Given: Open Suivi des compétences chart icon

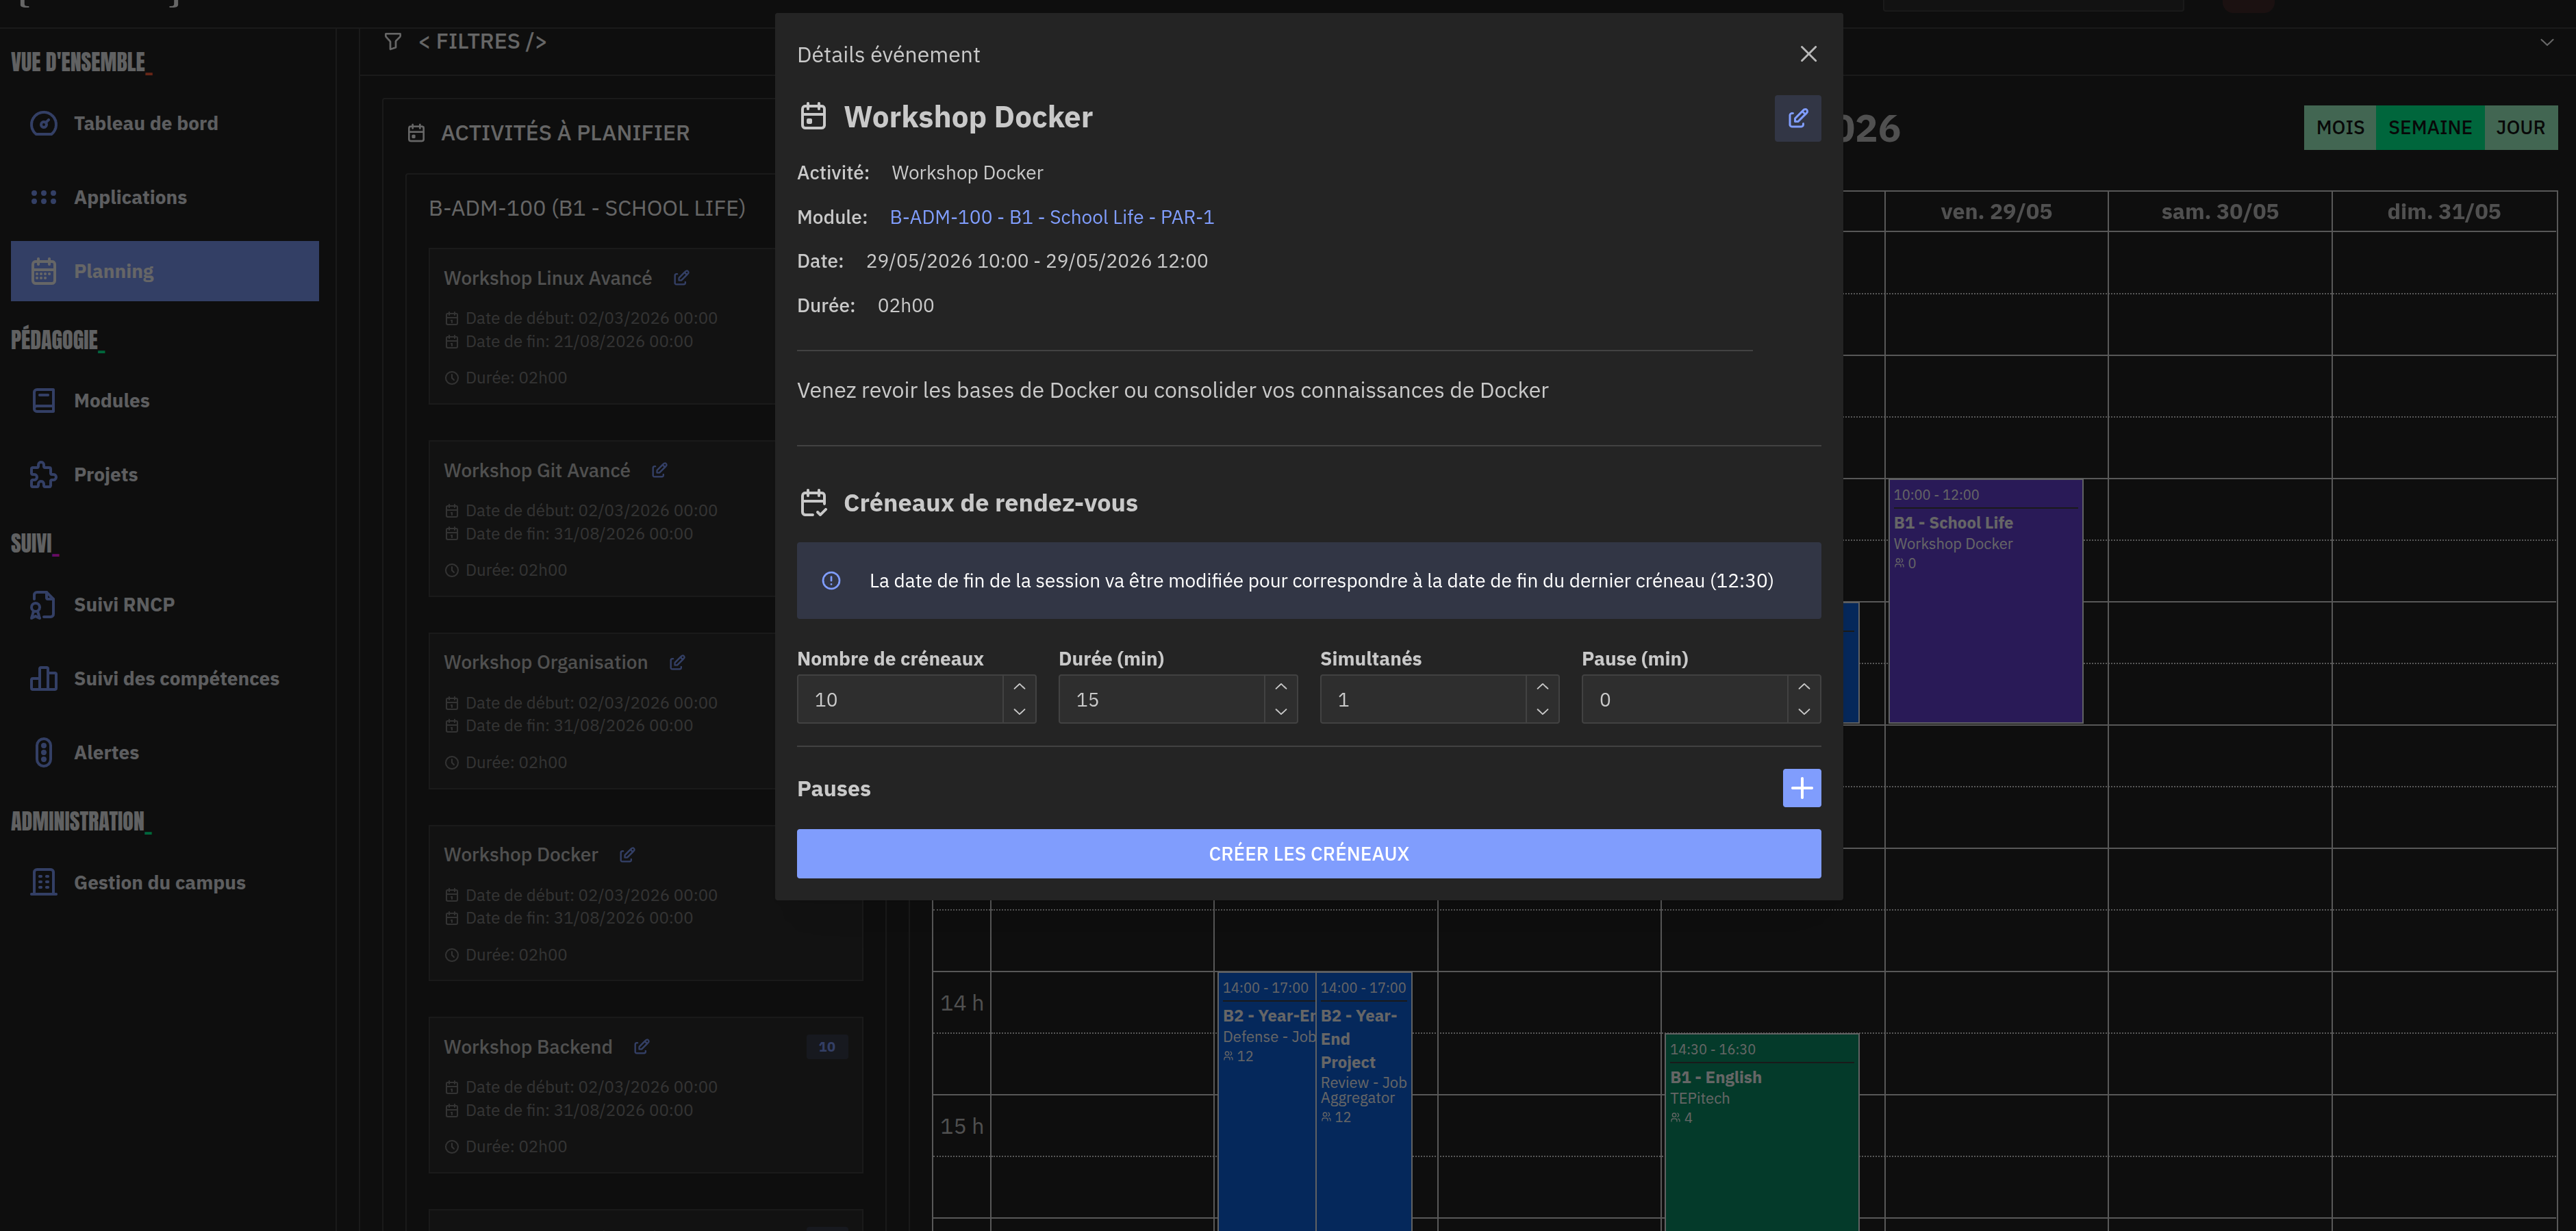Looking at the screenshot, I should (43, 678).
